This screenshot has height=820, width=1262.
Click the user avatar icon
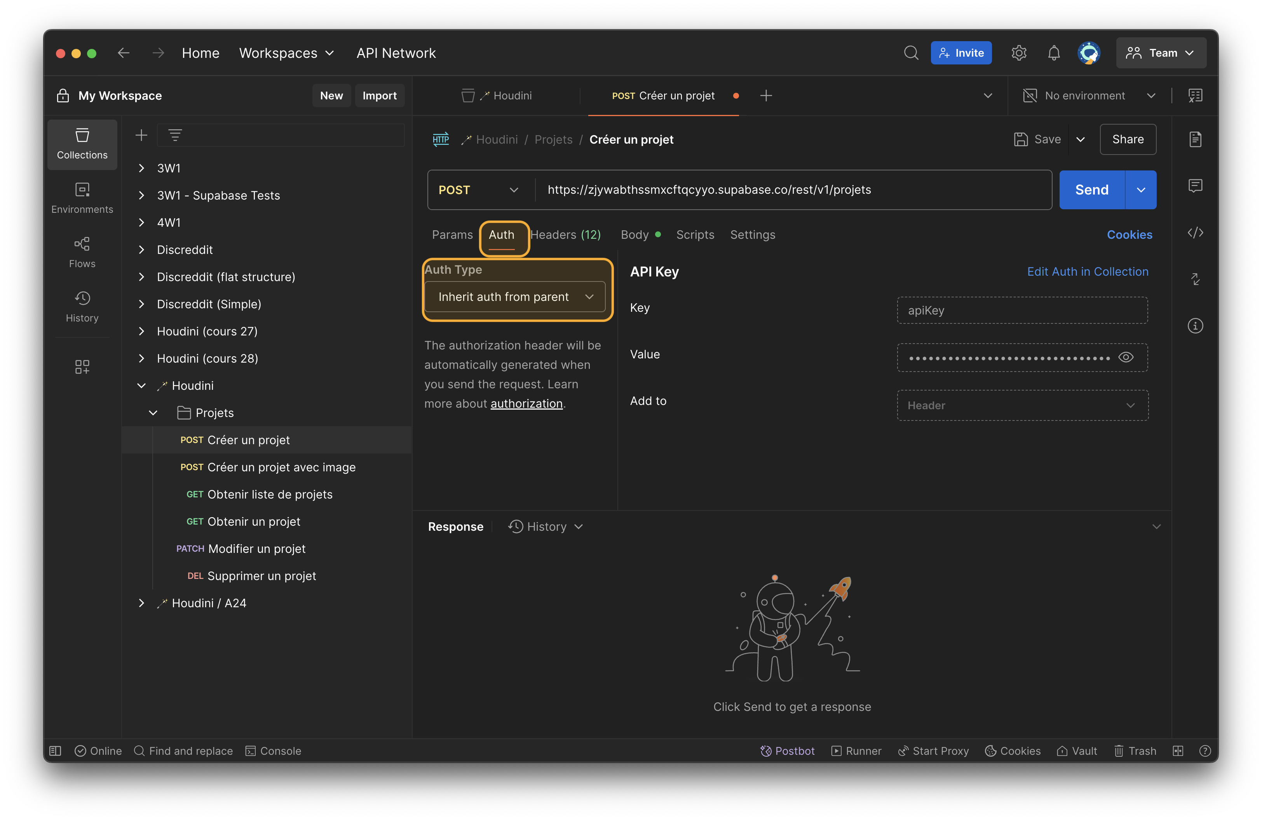[x=1089, y=53]
